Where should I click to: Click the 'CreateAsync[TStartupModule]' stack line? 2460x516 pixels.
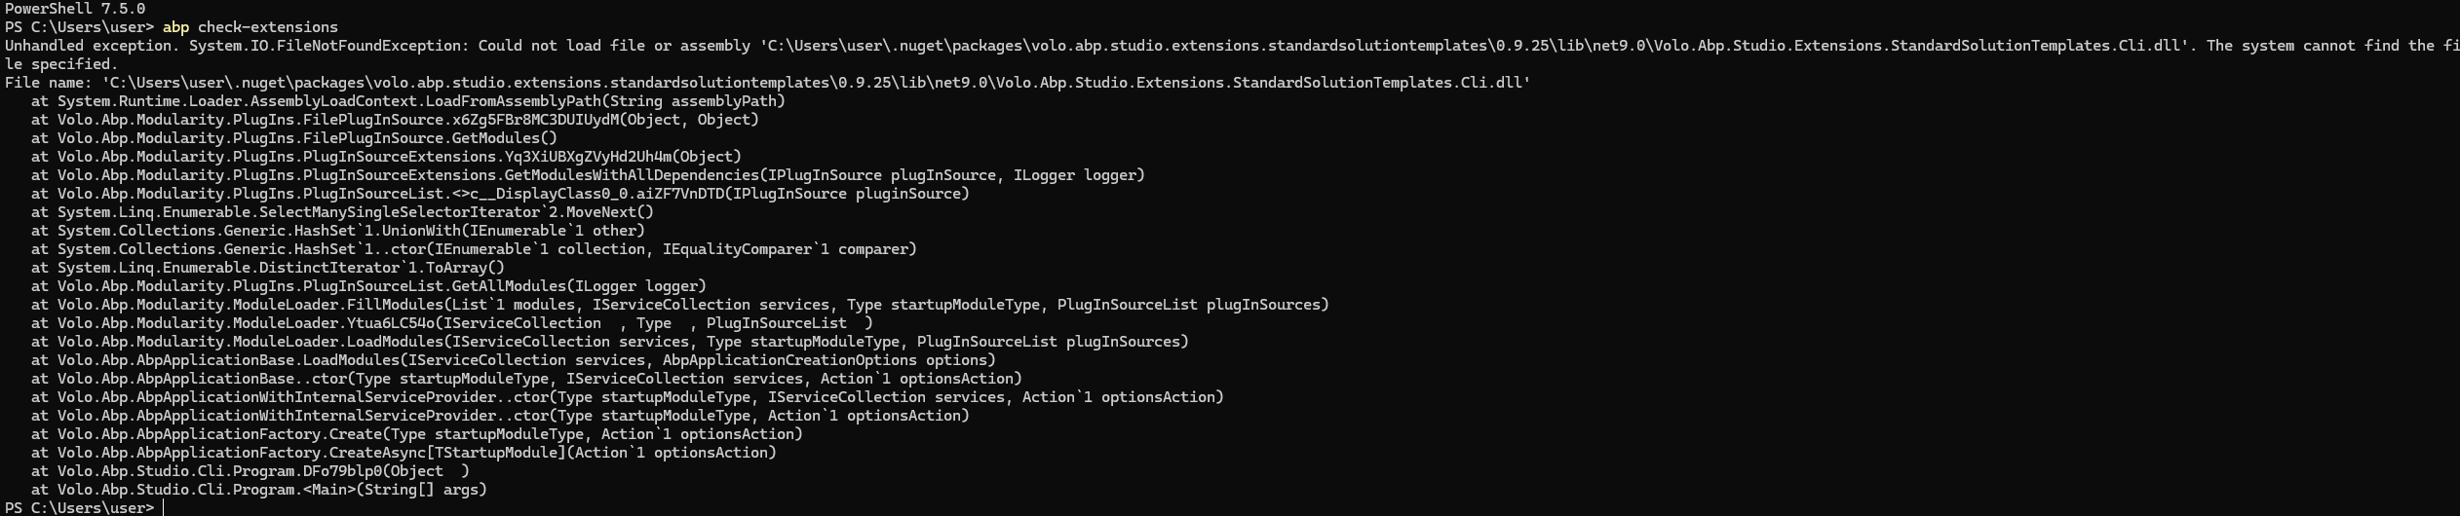[403, 452]
